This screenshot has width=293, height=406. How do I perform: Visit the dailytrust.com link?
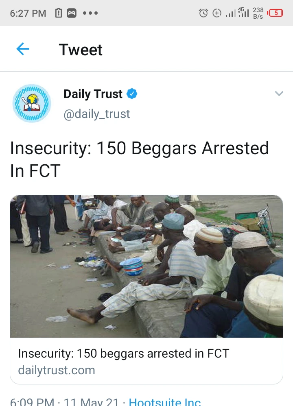coord(57,370)
